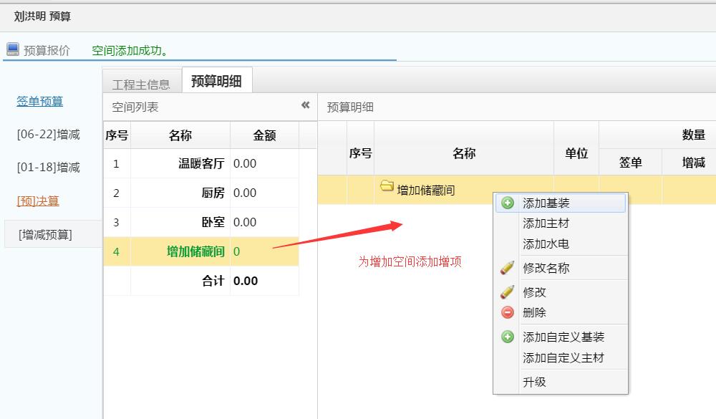
Task: Switch to the 工程主信息 tab
Action: click(x=141, y=82)
